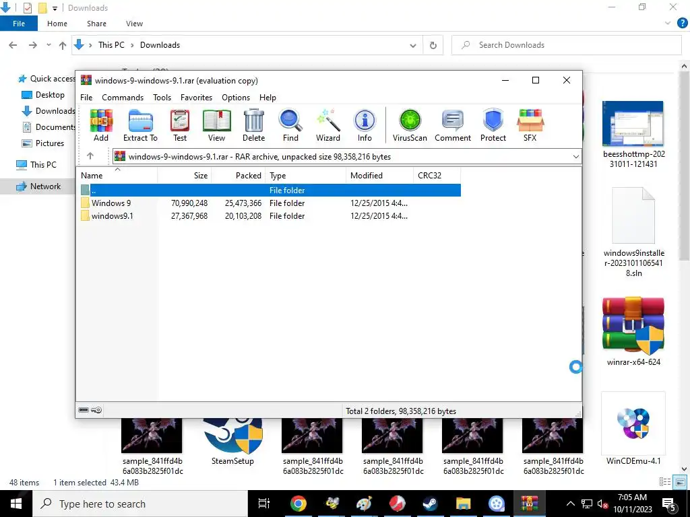Switch to Explorer's Home ribbon tab
The width and height of the screenshot is (690, 517).
click(x=57, y=24)
